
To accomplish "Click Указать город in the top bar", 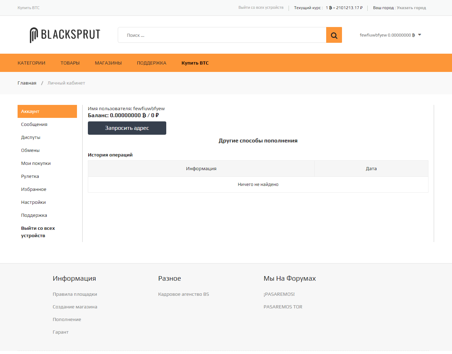I will (411, 8).
